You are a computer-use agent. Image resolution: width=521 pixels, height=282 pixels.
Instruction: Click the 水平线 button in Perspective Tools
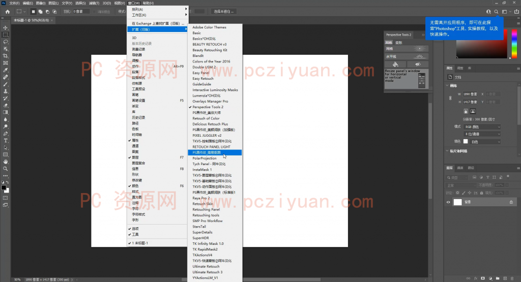tap(407, 56)
